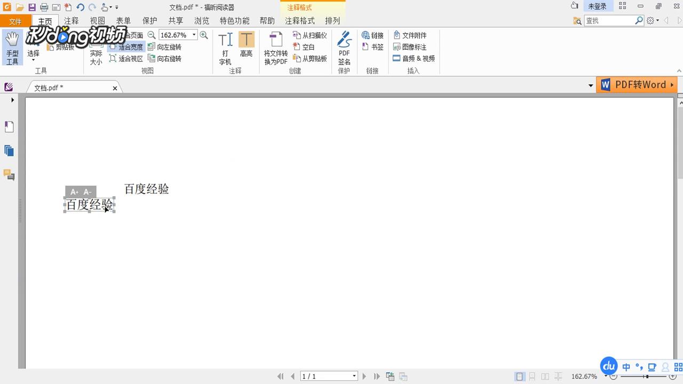This screenshot has height=384, width=683.
Task: Open the Help (帮助) tab
Action: (267, 21)
